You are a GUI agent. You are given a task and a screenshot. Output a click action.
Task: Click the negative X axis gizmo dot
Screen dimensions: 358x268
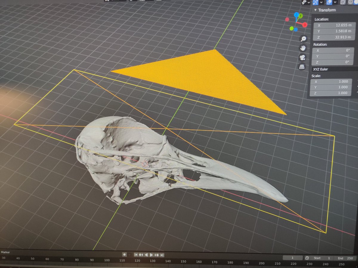[287, 19]
